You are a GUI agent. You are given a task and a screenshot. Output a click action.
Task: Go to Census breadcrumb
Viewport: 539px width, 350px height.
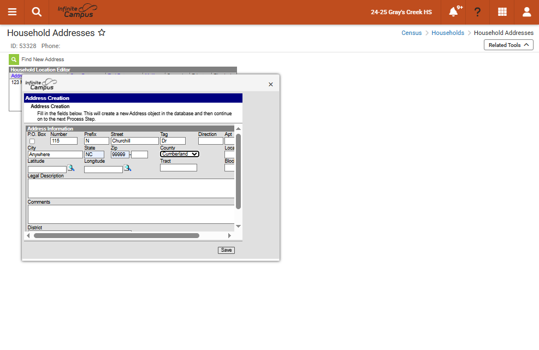pos(411,33)
